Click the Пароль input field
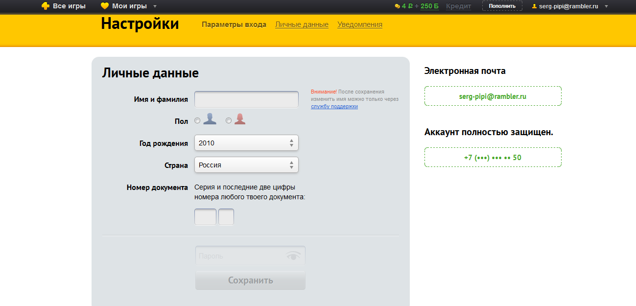The height and width of the screenshot is (306, 636). (250, 256)
